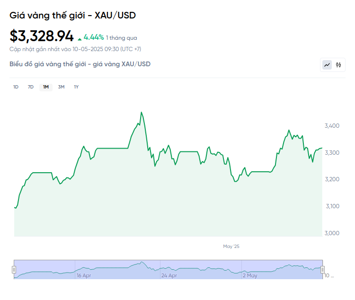Select the 7D time range
This screenshot has height=300, width=355.
[31, 87]
